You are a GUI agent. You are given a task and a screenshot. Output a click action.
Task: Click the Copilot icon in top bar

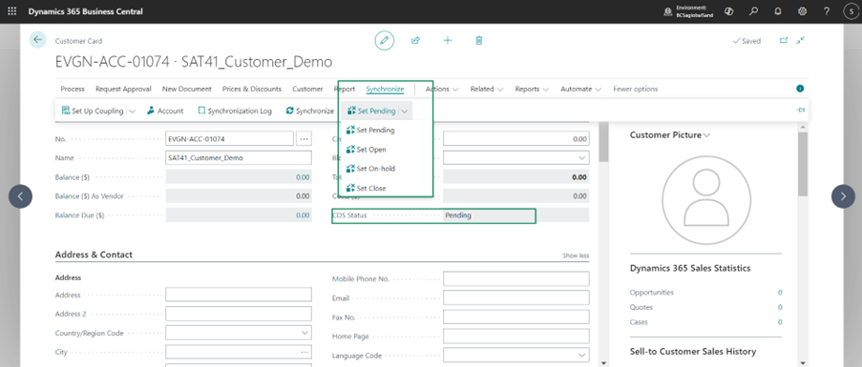point(729,11)
